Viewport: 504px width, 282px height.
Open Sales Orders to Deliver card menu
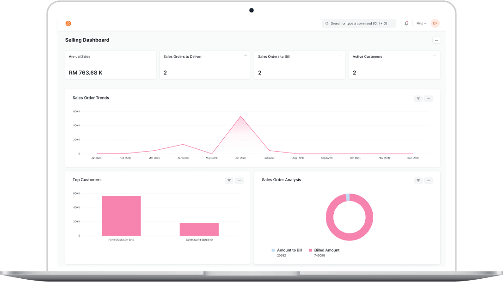(246, 55)
